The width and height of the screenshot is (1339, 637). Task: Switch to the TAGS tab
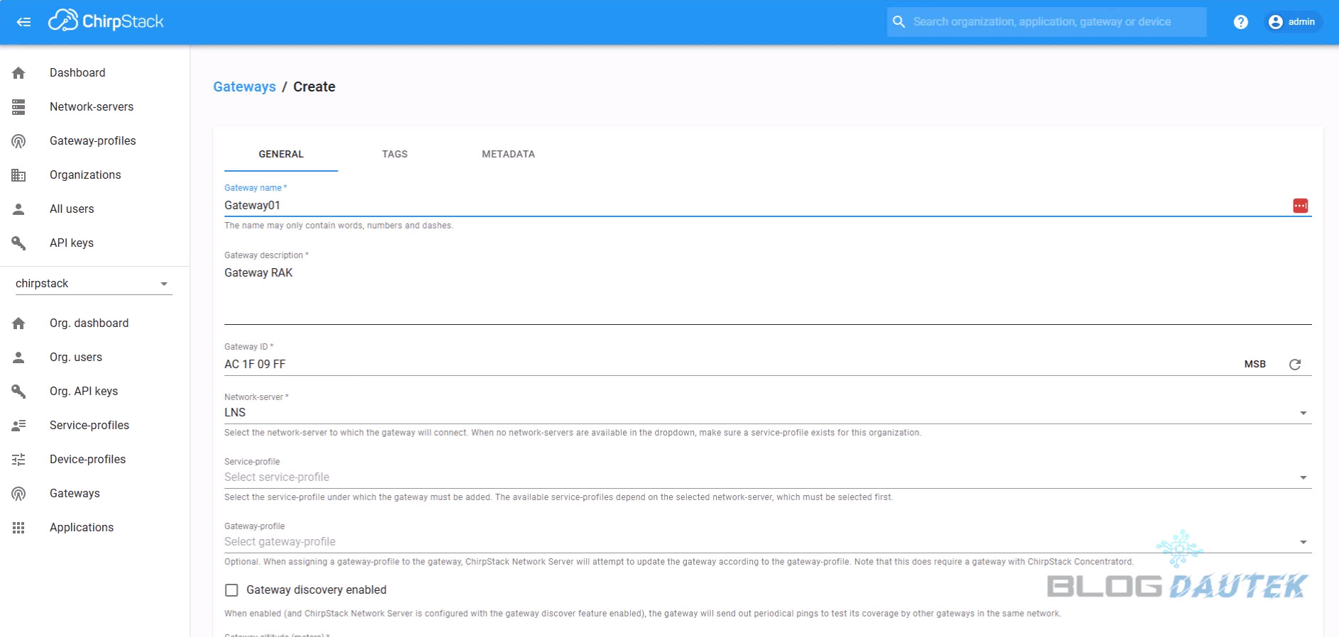395,154
